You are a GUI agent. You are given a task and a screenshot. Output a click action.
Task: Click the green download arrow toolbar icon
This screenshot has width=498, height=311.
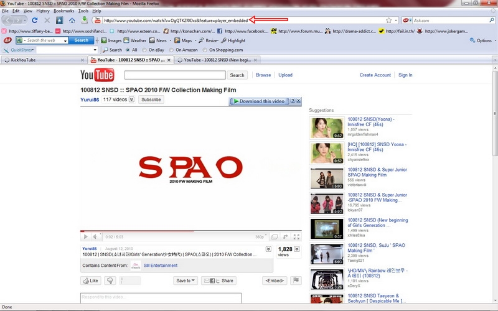84,20
